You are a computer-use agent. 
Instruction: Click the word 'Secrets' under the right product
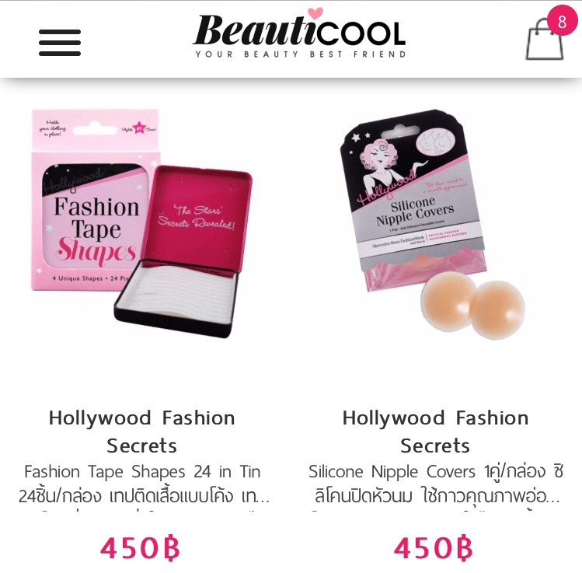435,445
